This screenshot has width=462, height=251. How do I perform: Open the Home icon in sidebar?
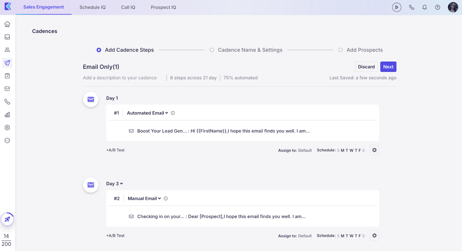point(7,24)
